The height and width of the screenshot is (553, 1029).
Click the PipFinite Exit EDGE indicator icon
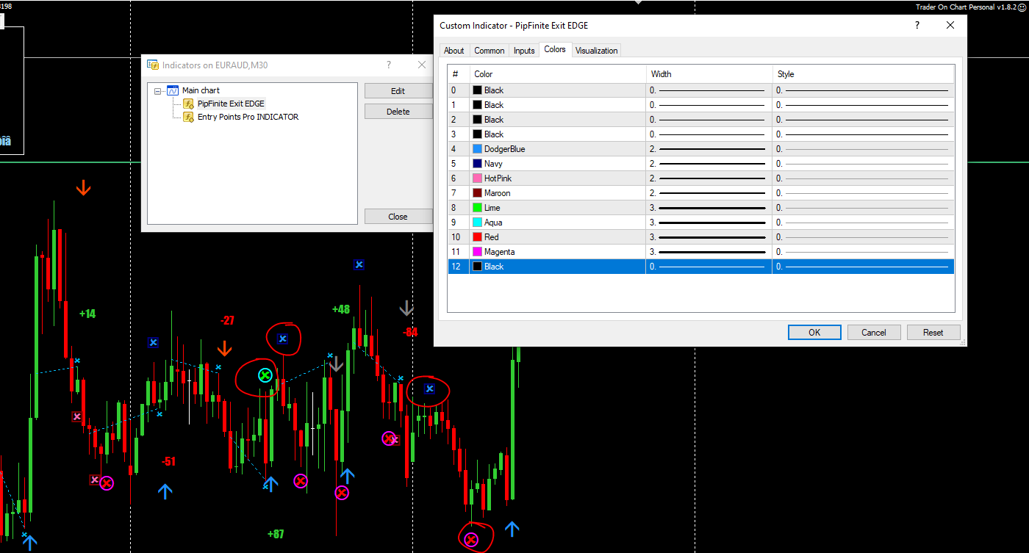(x=188, y=104)
